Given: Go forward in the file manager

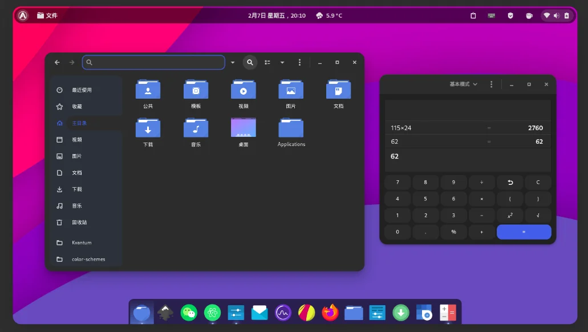Looking at the screenshot, I should [72, 62].
